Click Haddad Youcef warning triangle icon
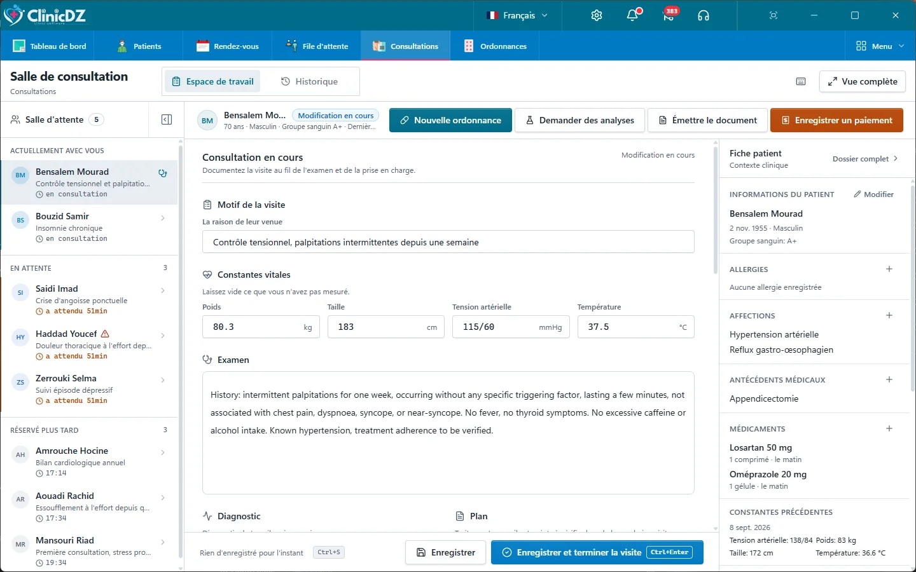916x572 pixels. click(x=105, y=334)
